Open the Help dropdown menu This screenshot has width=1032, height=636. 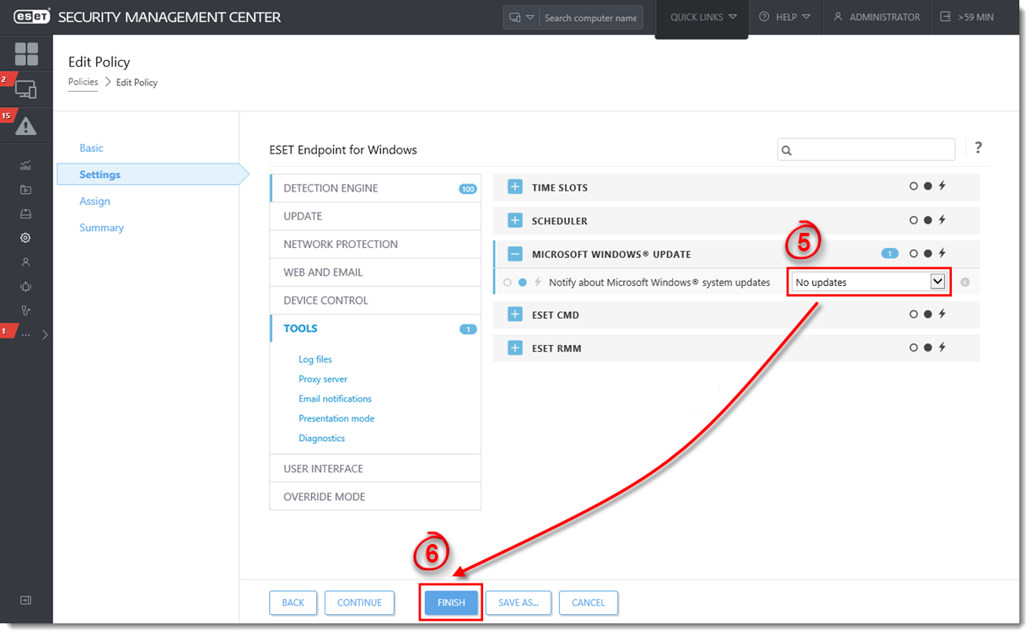coord(785,17)
